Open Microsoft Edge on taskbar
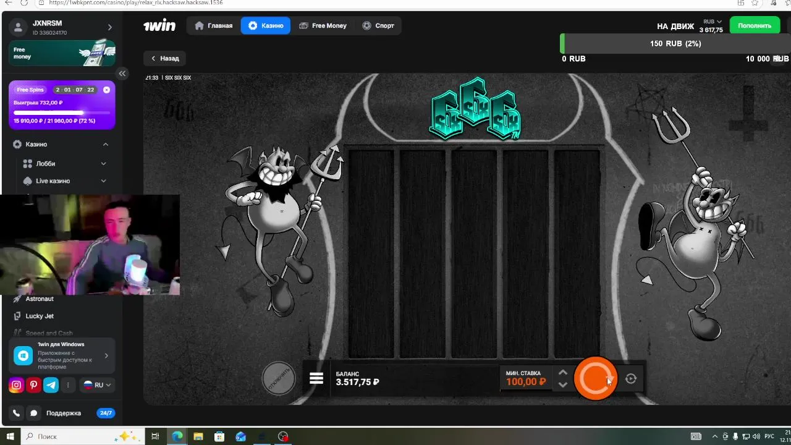This screenshot has height=445, width=791. point(177,436)
